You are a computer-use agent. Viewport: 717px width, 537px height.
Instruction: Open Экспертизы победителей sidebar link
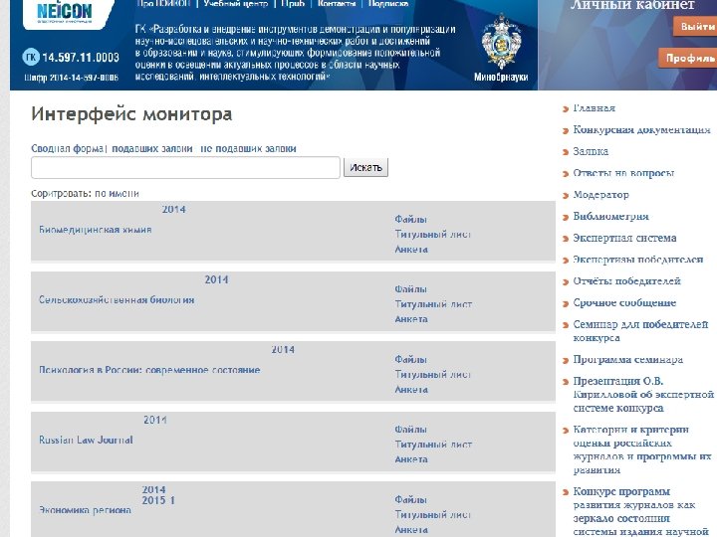coord(638,260)
